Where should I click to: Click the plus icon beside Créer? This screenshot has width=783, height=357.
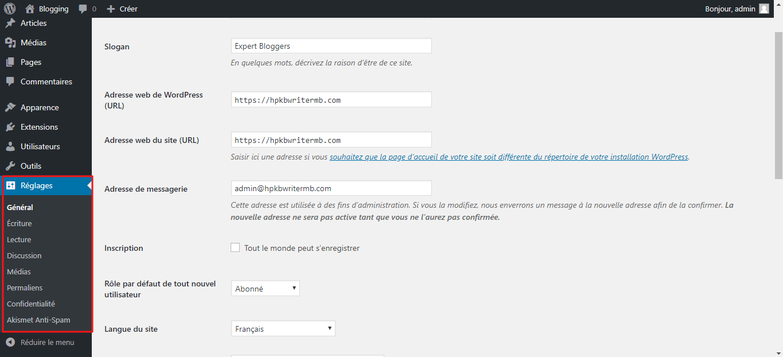tap(111, 9)
